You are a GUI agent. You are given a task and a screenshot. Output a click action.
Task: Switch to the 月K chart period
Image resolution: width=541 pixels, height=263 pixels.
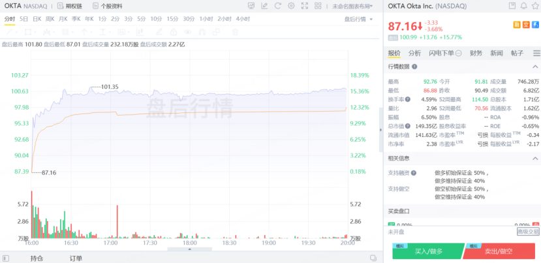click(x=63, y=19)
